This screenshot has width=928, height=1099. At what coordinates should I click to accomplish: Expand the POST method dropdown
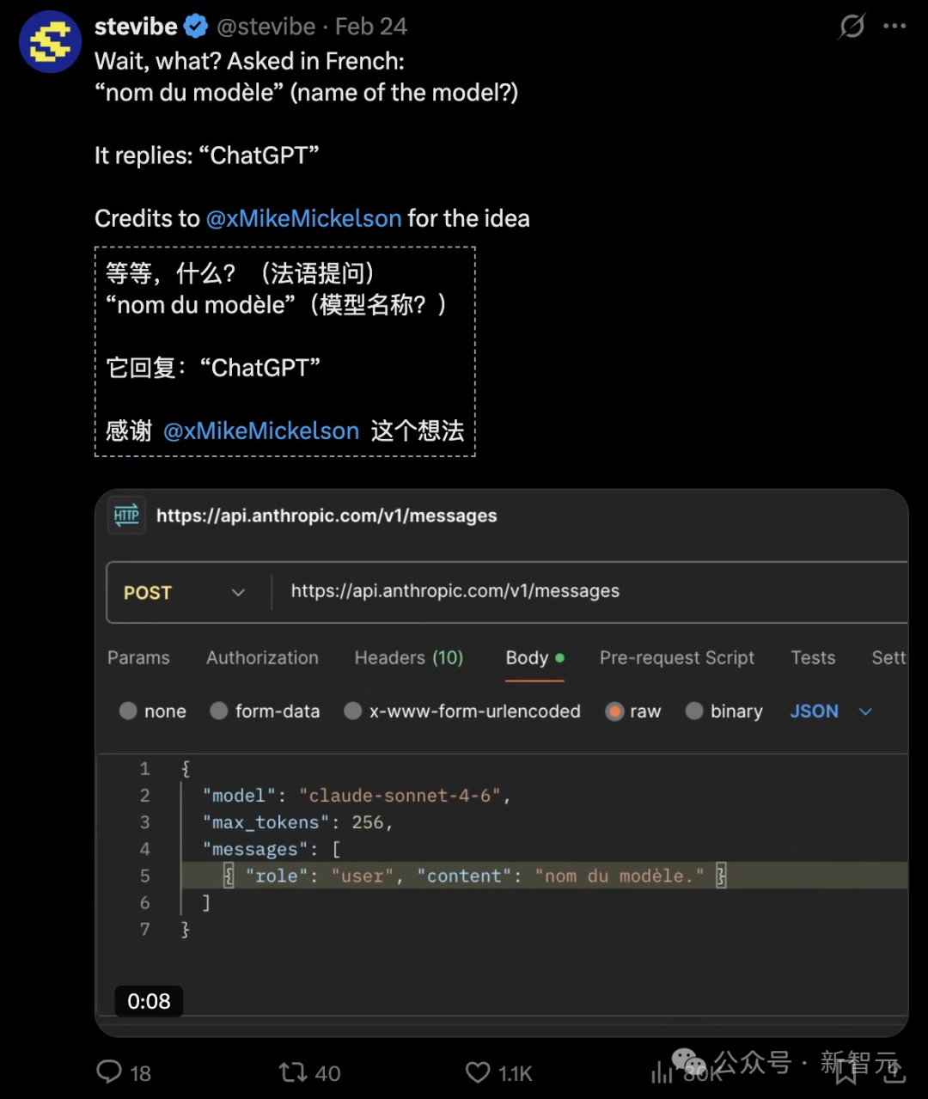(238, 592)
